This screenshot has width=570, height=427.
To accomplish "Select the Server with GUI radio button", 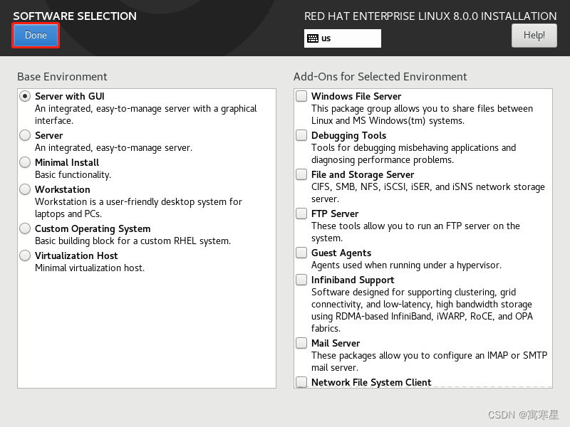I will (x=25, y=96).
